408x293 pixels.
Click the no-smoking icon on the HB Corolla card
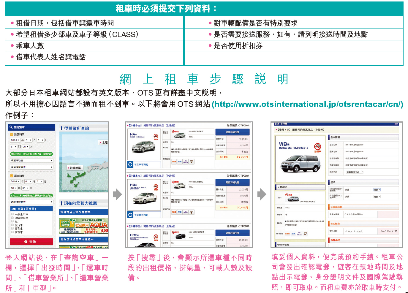(x=156, y=187)
